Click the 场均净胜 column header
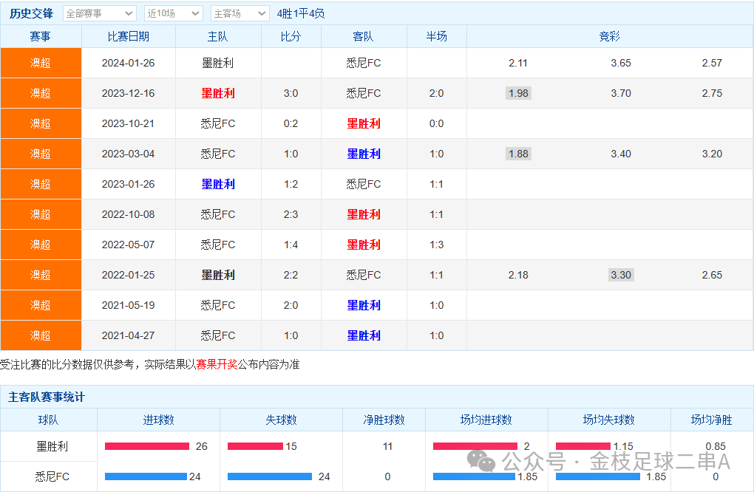This screenshot has width=754, height=492. 712,420
